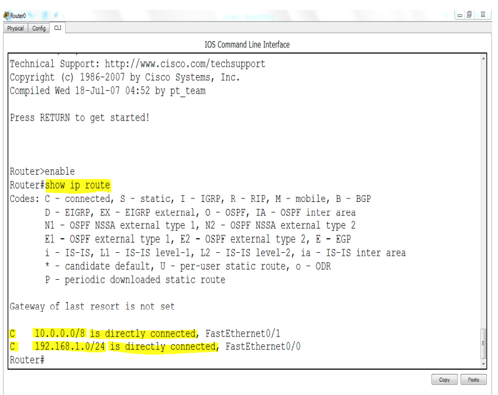Click the '* - candidate default' line

tap(188, 266)
